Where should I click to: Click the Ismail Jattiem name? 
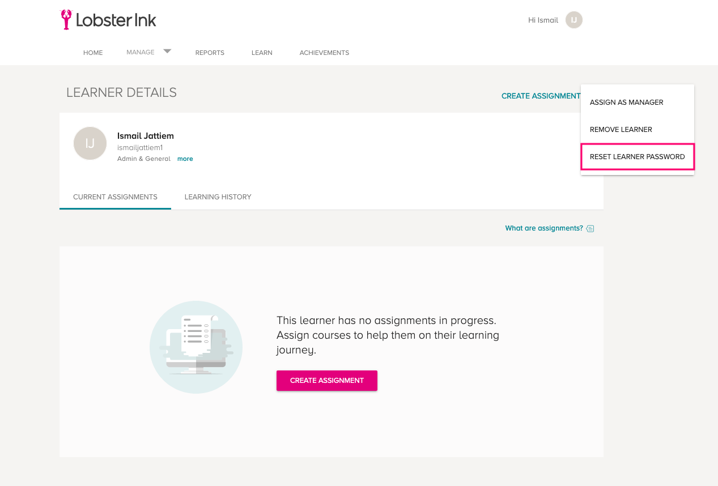point(146,136)
